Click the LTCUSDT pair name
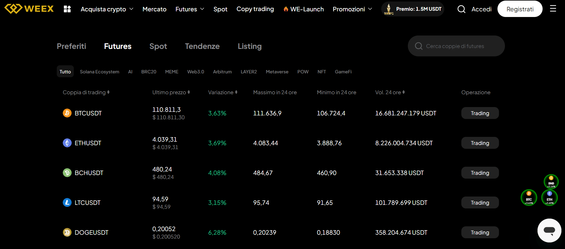Screen dimensions: 565x249 coord(88,203)
